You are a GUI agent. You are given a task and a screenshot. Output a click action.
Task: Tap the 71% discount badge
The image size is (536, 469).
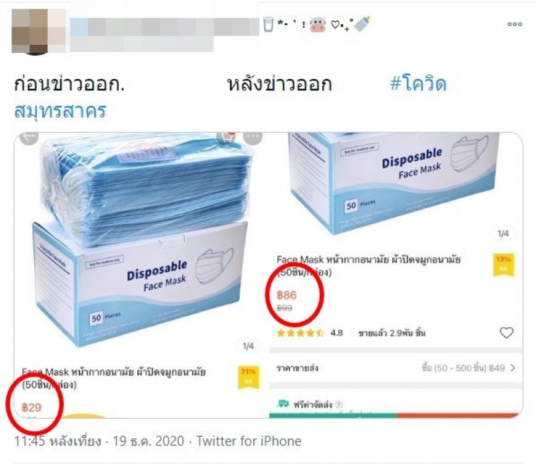tap(248, 377)
